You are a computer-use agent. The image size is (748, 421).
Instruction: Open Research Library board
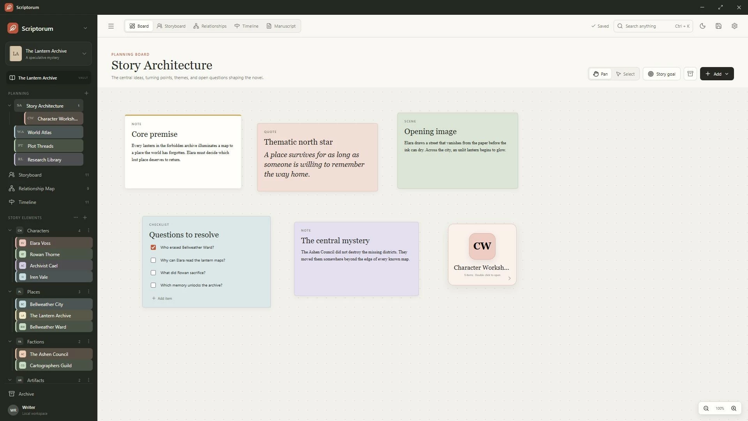49,159
